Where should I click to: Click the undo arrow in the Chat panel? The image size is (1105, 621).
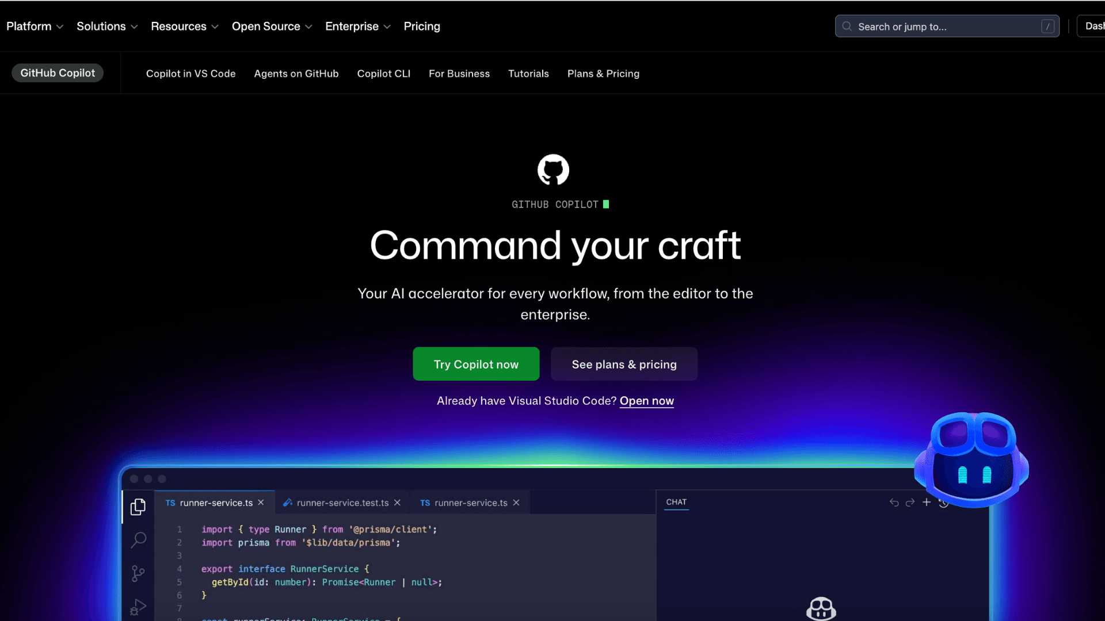(x=894, y=503)
